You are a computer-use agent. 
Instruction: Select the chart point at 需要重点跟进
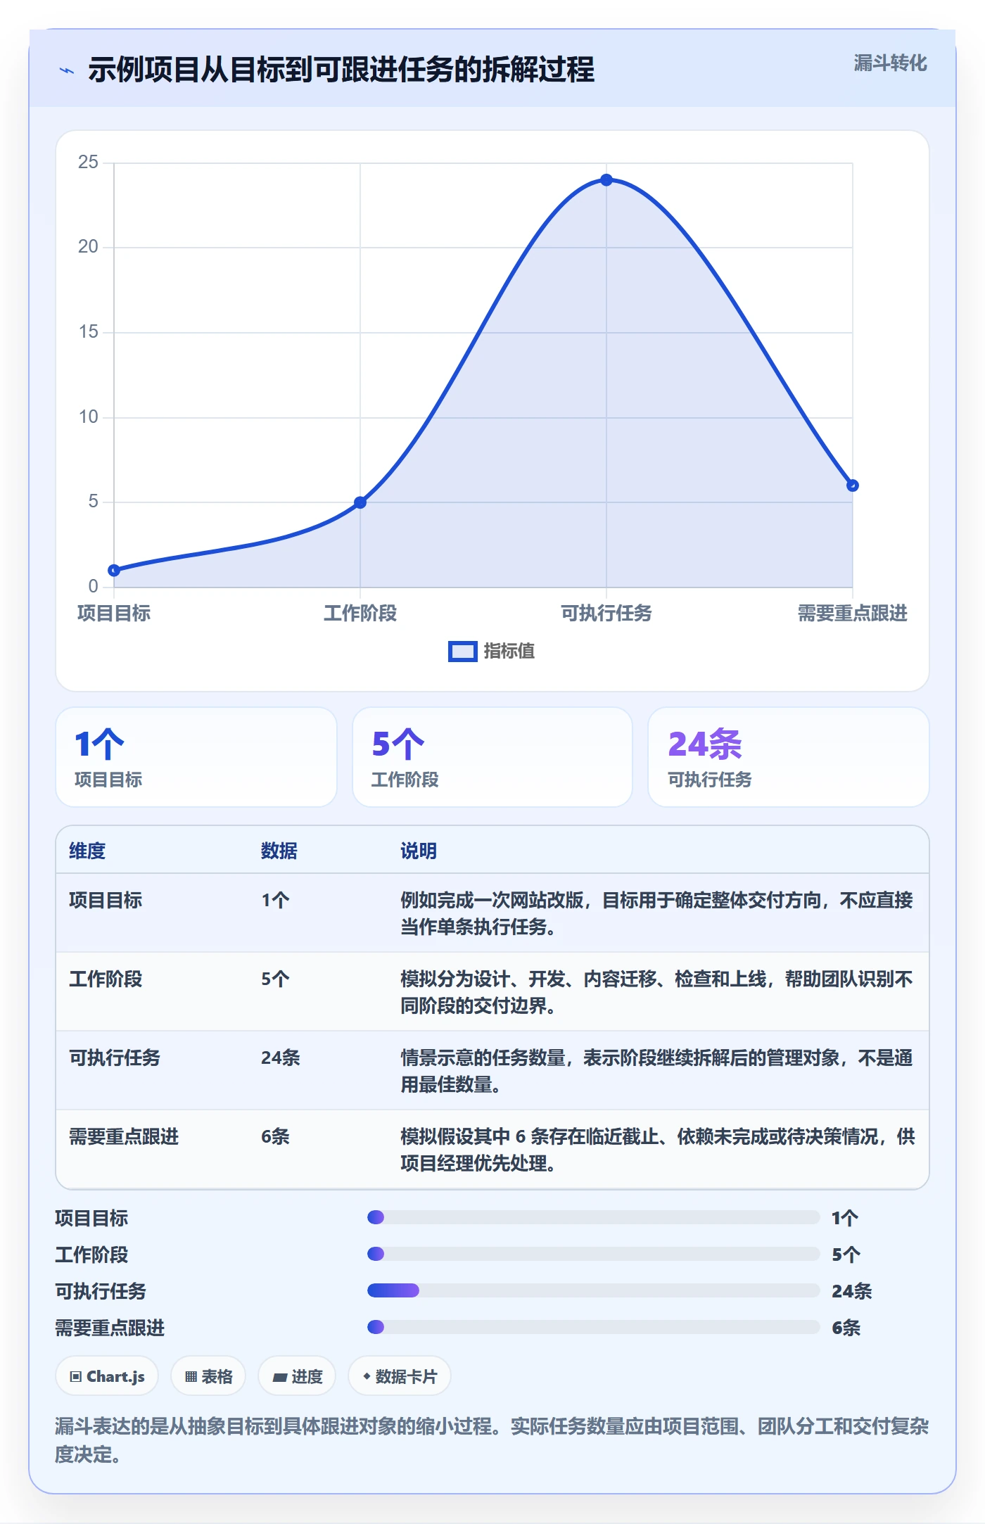click(852, 485)
